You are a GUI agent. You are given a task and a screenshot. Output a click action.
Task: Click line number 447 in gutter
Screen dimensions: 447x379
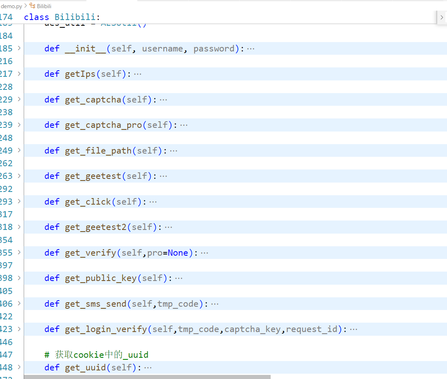click(x=6, y=355)
